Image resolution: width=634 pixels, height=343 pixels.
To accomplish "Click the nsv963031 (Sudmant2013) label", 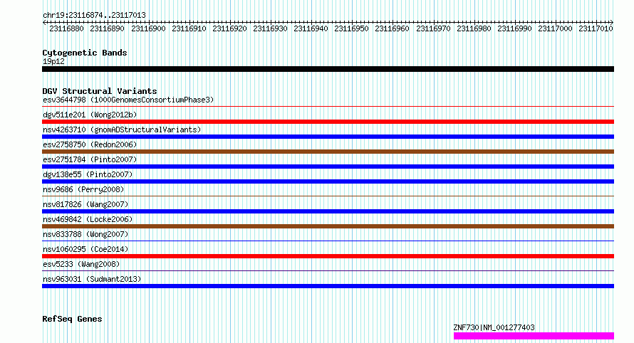I will pos(92,279).
